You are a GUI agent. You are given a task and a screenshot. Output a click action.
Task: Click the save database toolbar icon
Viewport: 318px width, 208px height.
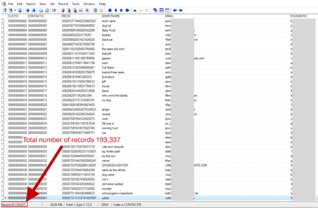click(x=19, y=10)
